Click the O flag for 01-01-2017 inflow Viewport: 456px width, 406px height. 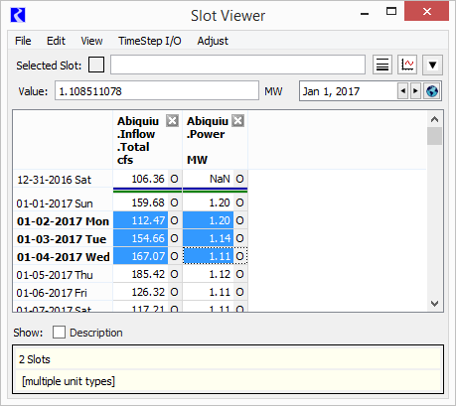(x=174, y=203)
